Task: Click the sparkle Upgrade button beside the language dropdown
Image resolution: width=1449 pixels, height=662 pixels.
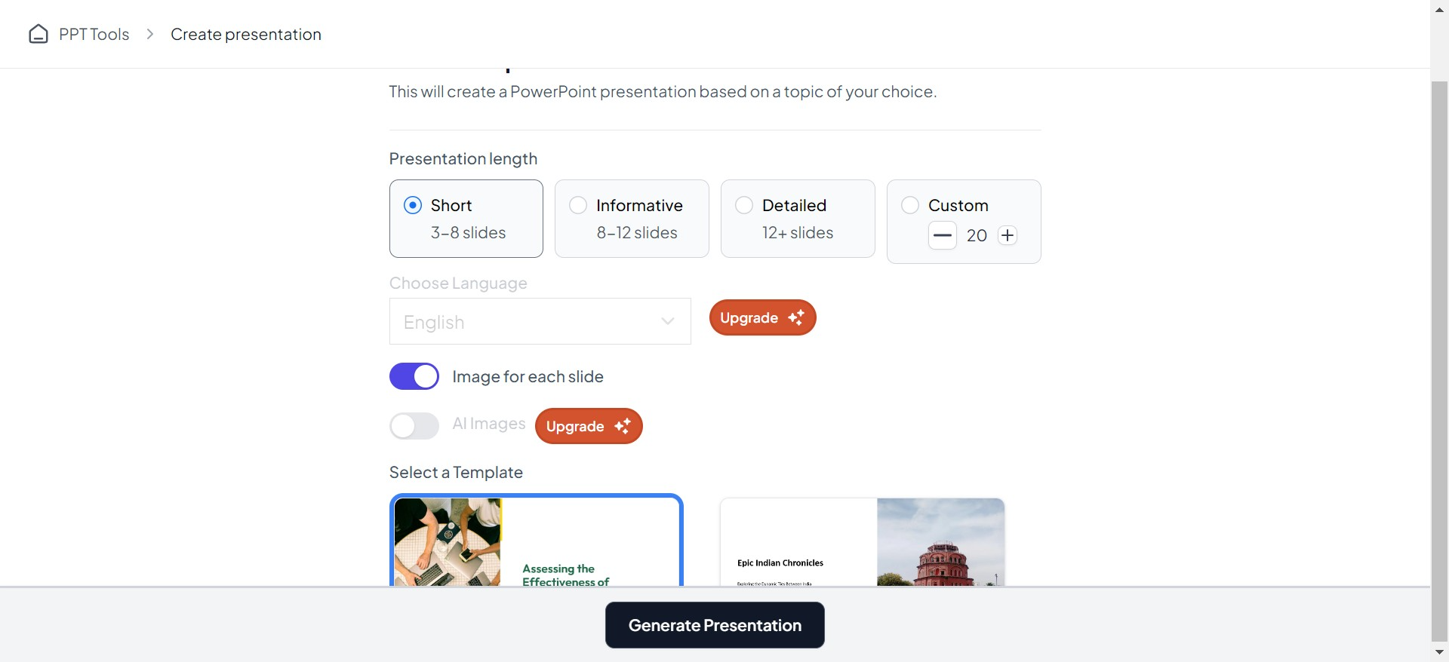Action: tap(762, 318)
